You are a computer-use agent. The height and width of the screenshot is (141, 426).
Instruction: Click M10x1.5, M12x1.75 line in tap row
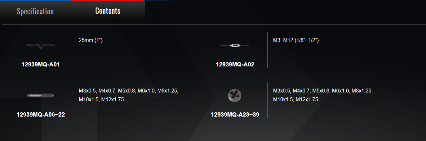coord(101,99)
